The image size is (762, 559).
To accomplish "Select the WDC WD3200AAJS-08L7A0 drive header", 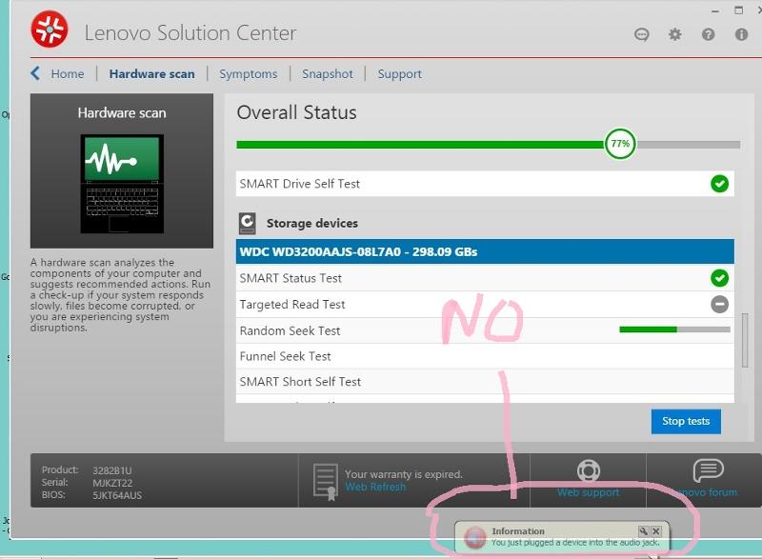I will [485, 251].
